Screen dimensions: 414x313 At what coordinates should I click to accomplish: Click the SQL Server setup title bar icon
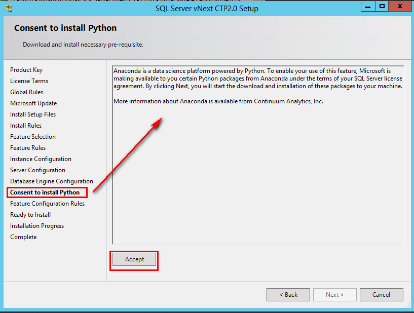[x=9, y=9]
